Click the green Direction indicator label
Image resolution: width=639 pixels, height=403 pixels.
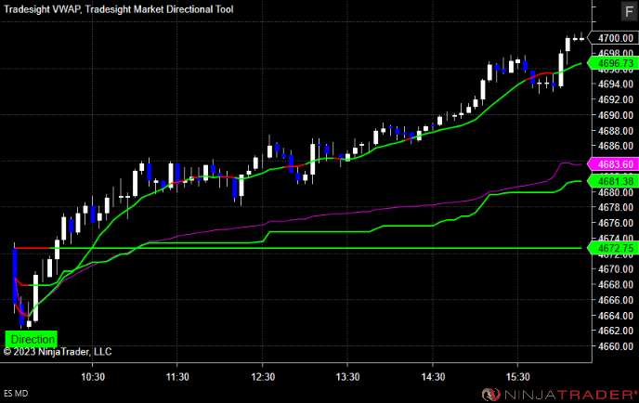(x=32, y=339)
